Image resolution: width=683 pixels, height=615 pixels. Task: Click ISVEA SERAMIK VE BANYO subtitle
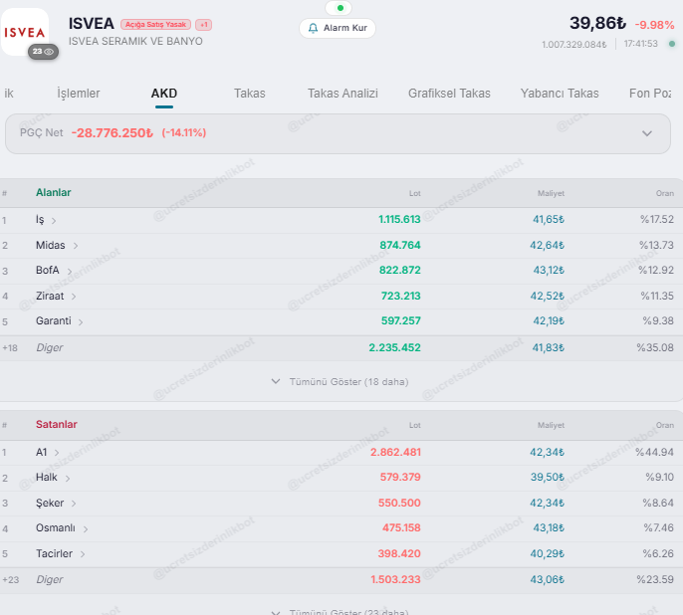click(x=135, y=42)
